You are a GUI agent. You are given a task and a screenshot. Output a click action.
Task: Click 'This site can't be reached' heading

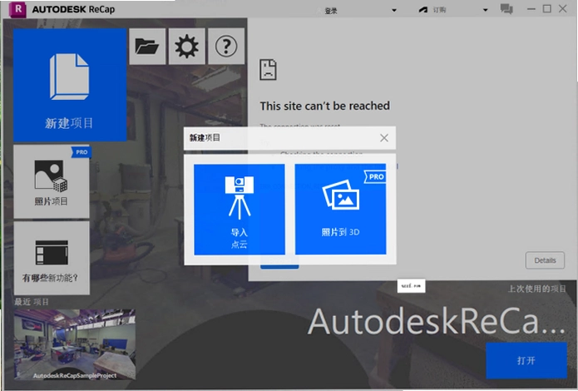324,106
